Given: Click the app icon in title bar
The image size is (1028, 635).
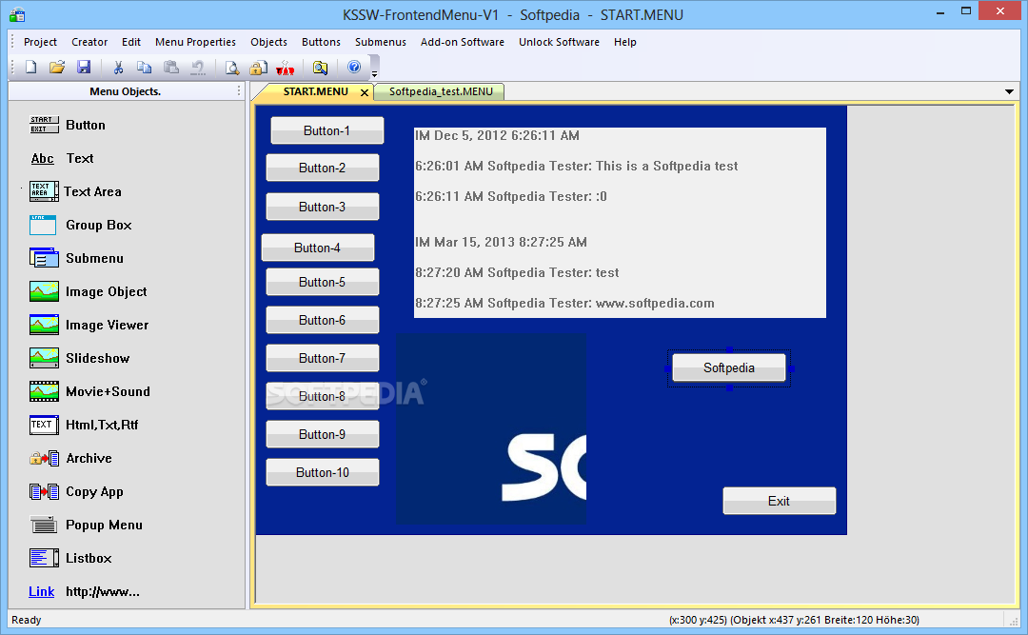Looking at the screenshot, I should point(17,14).
